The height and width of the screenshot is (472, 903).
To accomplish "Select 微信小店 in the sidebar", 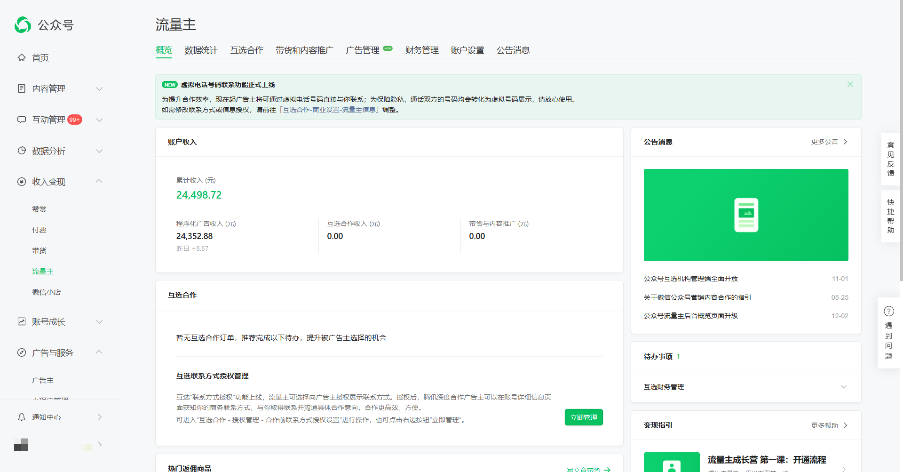I will click(46, 292).
